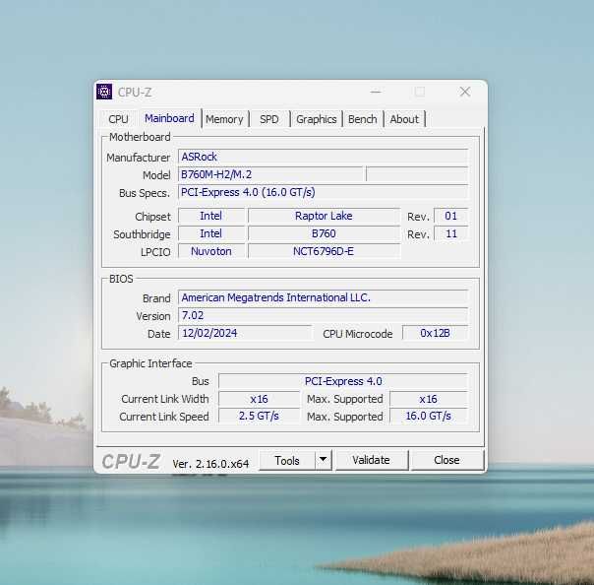This screenshot has height=585, width=594.
Task: Click the LPCIO vendor Nuvoton
Action: [211, 251]
